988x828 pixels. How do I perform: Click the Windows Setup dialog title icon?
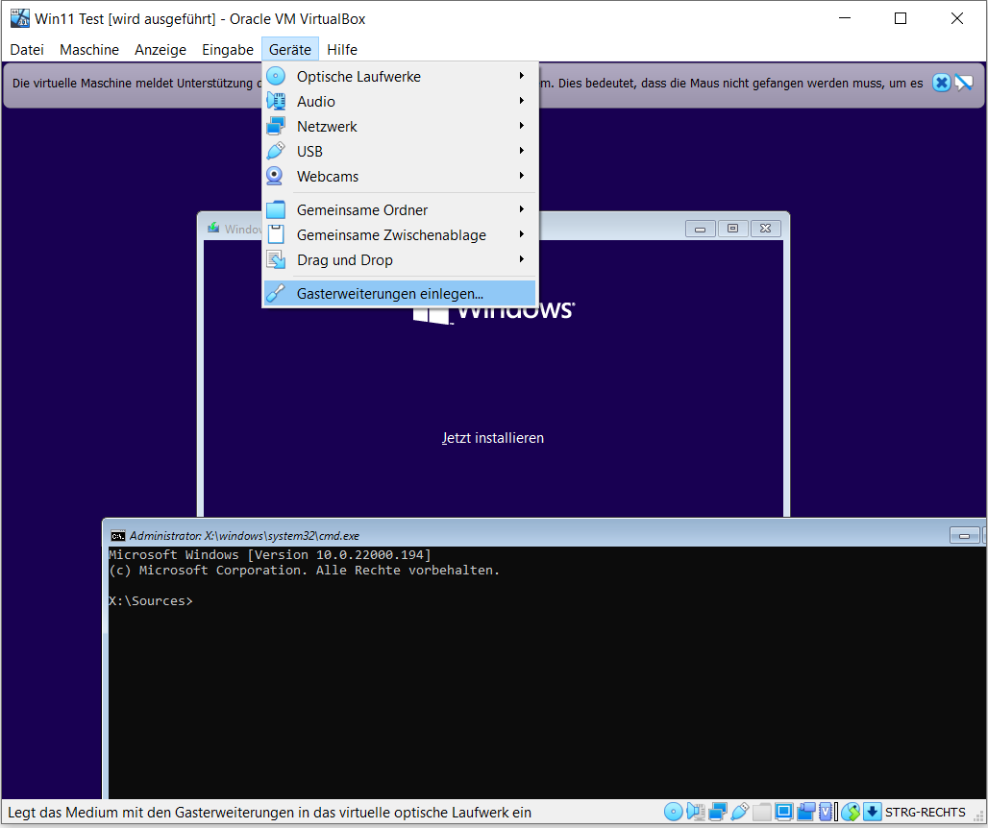tap(213, 228)
